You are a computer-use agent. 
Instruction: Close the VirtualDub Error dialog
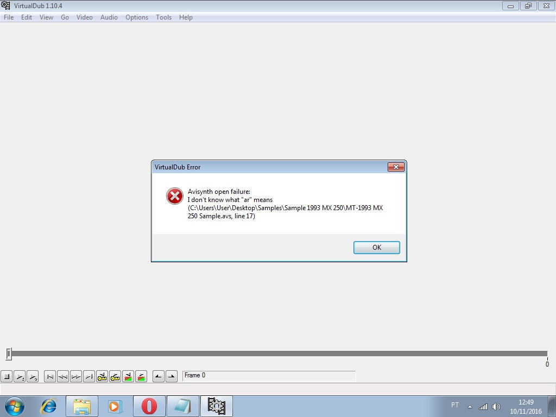pyautogui.click(x=396, y=167)
